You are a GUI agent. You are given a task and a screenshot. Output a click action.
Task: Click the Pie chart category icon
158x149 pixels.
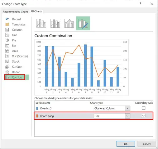(7, 40)
